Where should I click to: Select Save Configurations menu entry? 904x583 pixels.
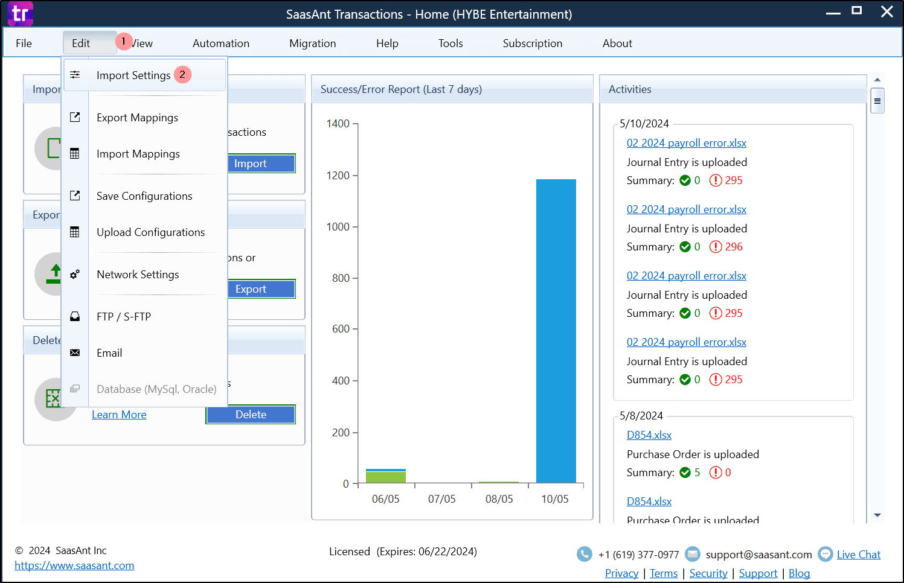tap(145, 196)
